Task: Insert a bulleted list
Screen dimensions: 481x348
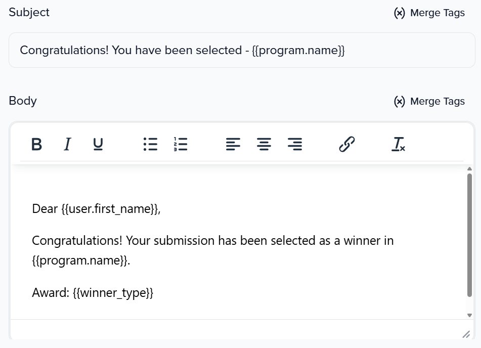Action: pos(150,145)
